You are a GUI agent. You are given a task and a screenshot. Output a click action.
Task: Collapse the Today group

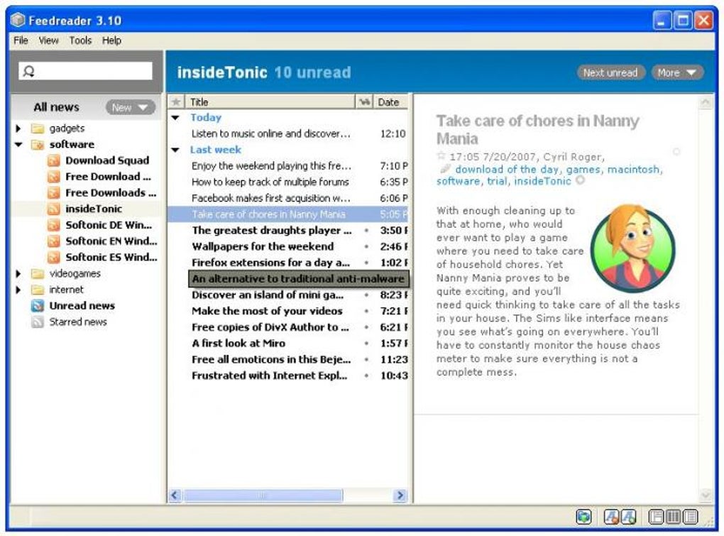tap(175, 118)
